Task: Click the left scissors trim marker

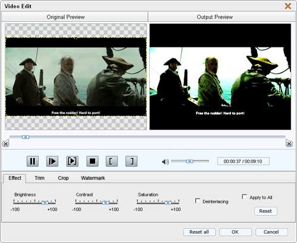Action: tap(6, 143)
